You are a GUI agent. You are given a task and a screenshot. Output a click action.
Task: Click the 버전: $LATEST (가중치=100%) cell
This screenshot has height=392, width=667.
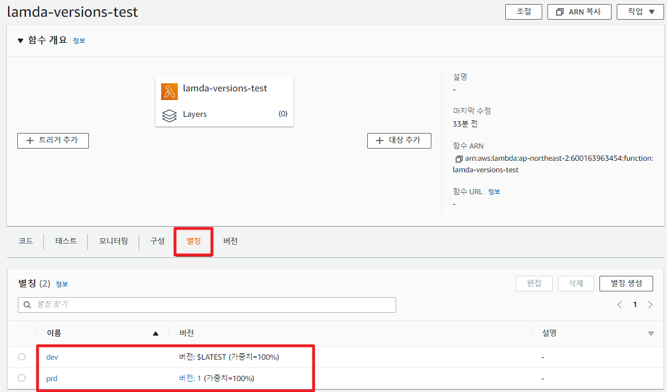[x=229, y=357]
